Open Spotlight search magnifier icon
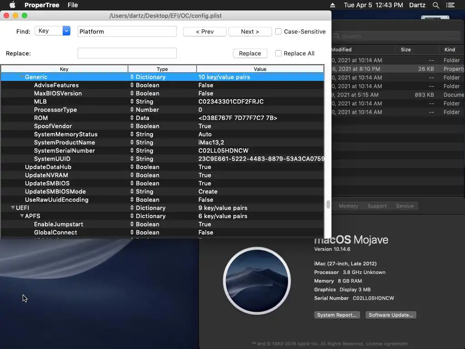This screenshot has height=349, width=465. coord(435,5)
